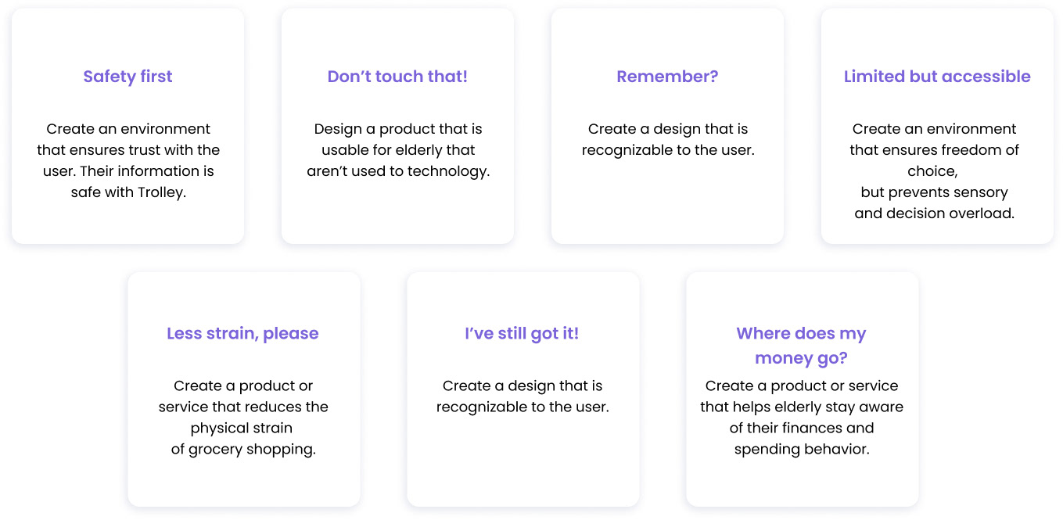The height and width of the screenshot is (520, 1063).
Task: Click the Where does my money go card background
Action: click(x=803, y=389)
